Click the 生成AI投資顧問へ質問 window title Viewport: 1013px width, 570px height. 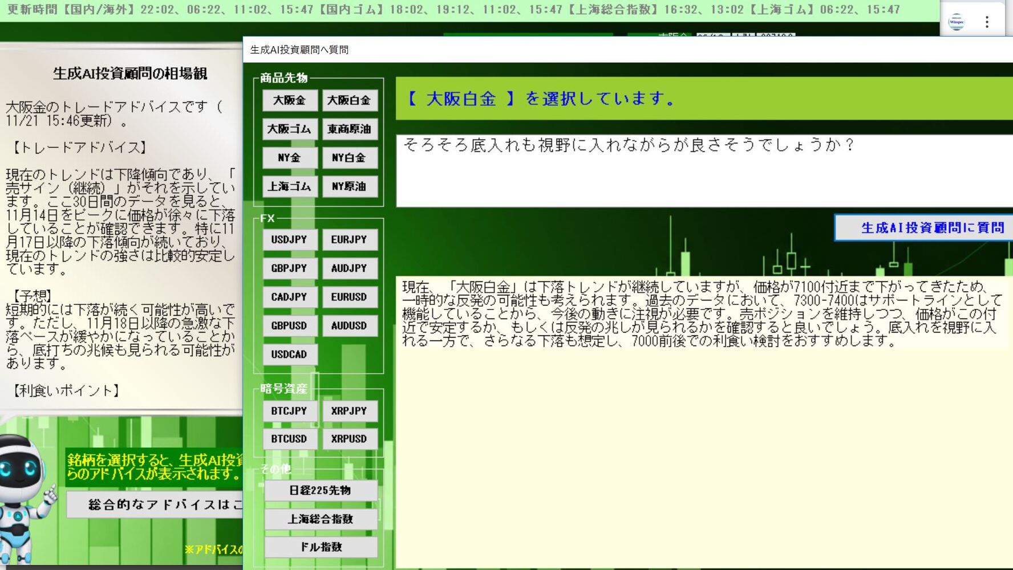click(x=299, y=50)
